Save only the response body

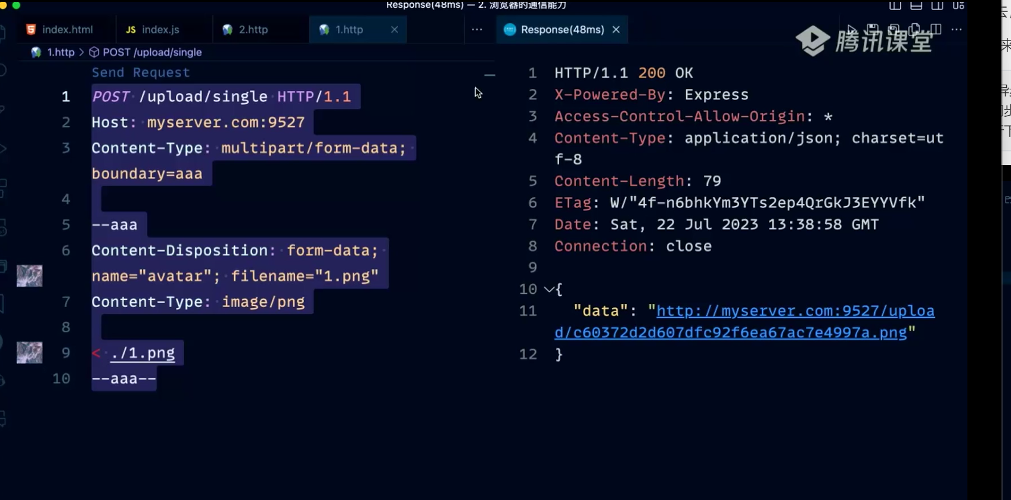[894, 29]
